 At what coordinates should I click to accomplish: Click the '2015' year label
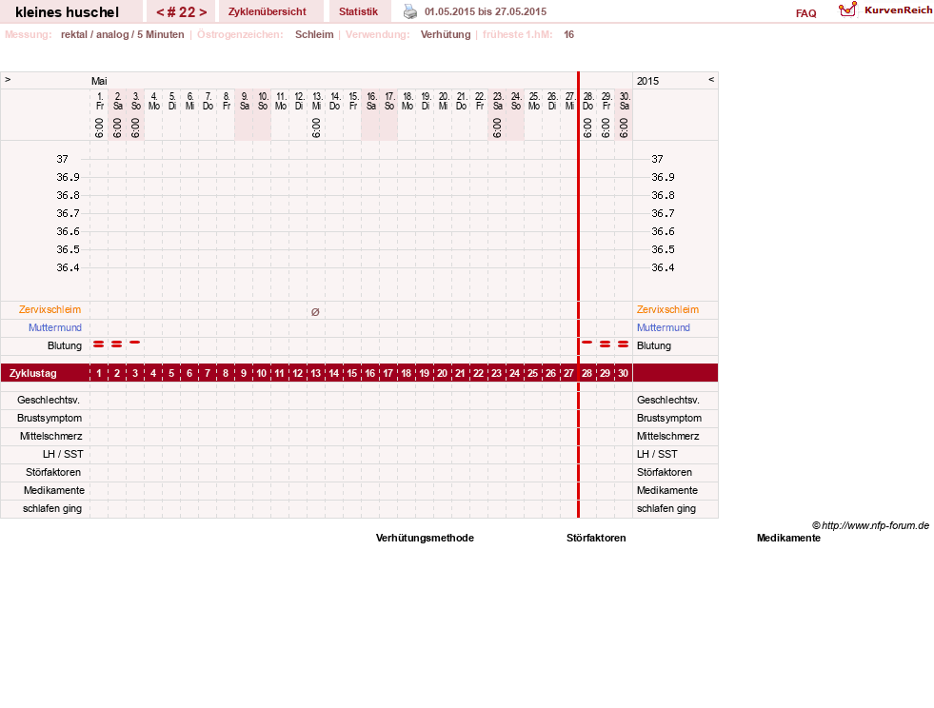coord(648,81)
